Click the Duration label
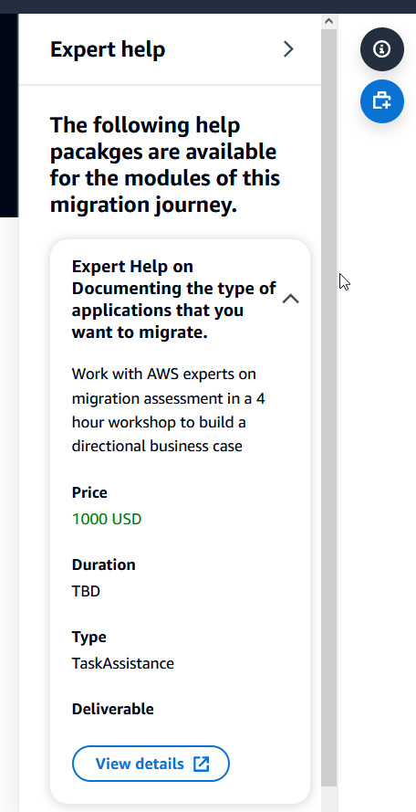 click(x=103, y=564)
